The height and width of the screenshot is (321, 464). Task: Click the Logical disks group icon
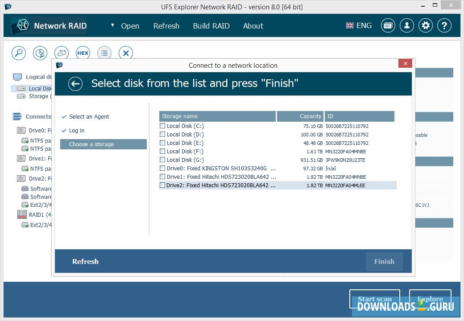point(17,77)
